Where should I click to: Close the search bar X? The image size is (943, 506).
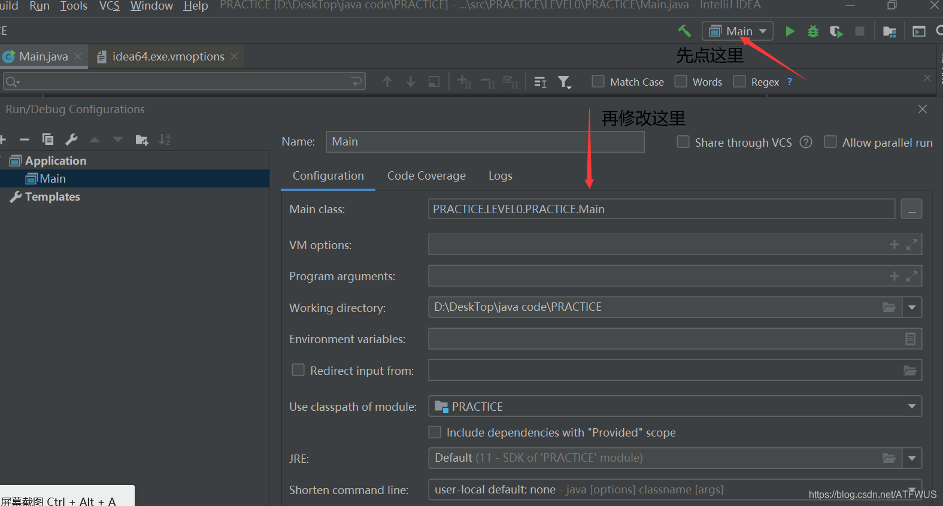(x=927, y=78)
